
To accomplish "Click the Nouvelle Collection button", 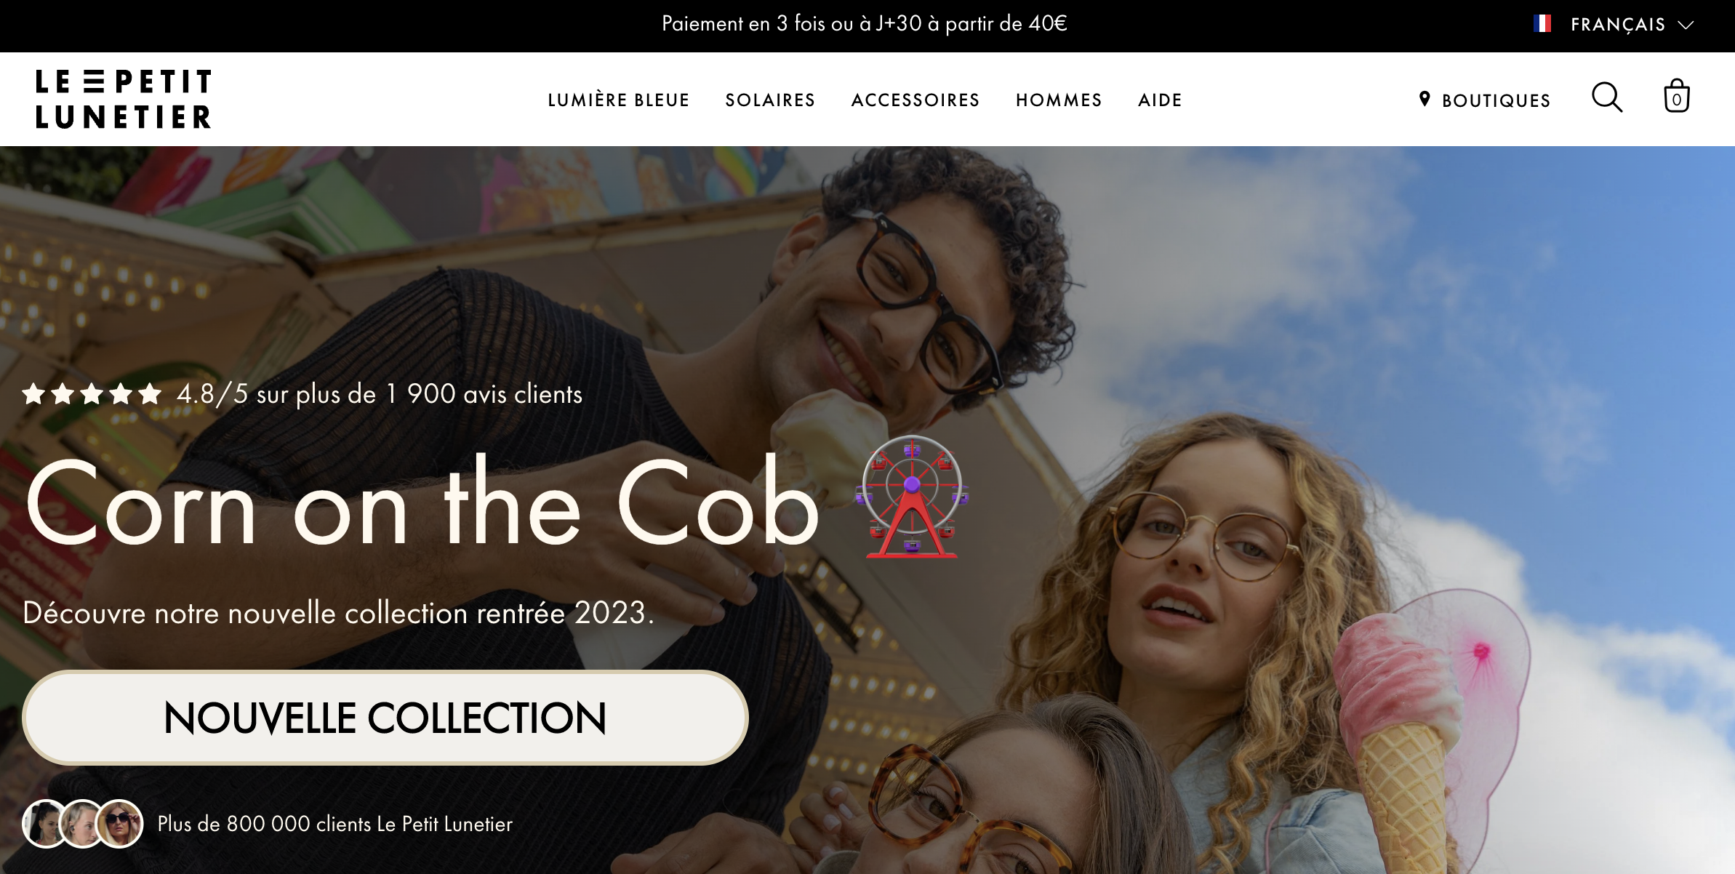I will (x=385, y=718).
